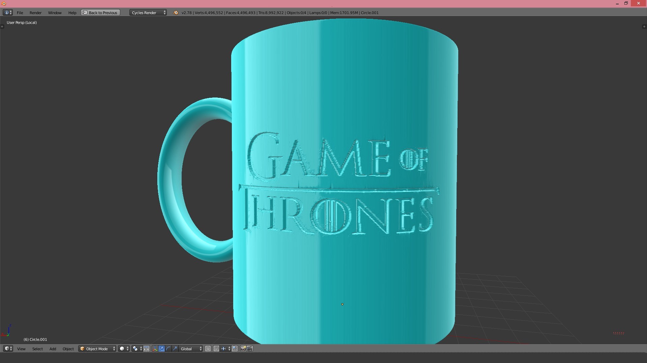
Task: Open the Info editor type selector
Action: coord(8,12)
